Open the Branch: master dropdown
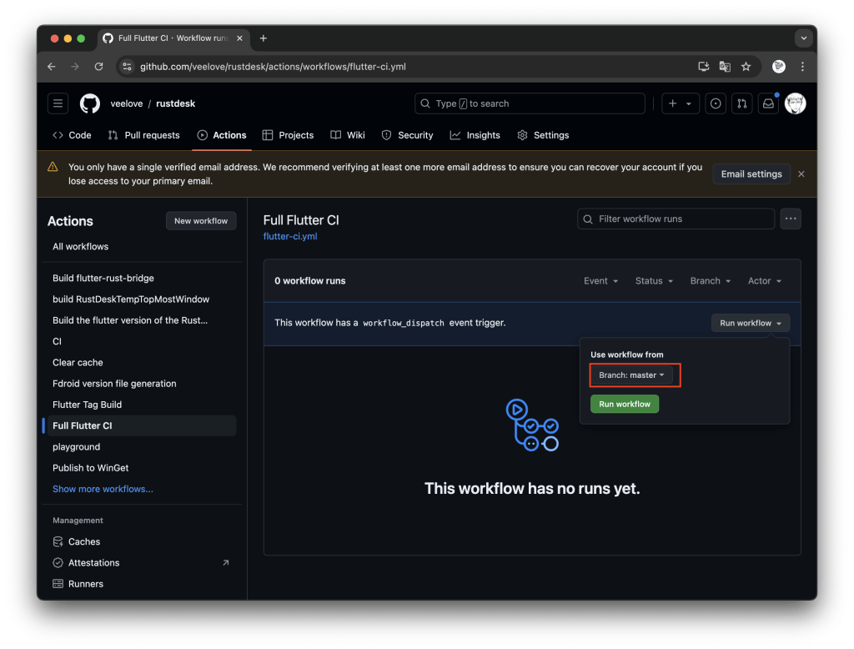This screenshot has height=649, width=854. pos(634,375)
